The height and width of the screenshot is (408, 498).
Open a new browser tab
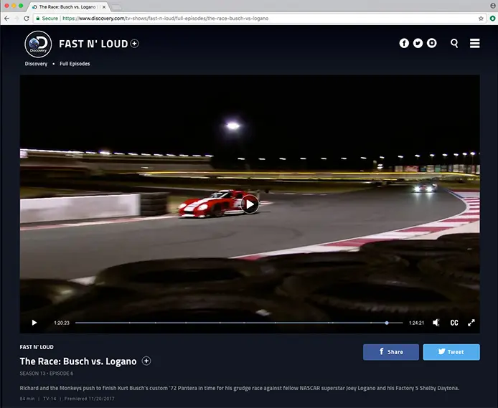(116, 7)
